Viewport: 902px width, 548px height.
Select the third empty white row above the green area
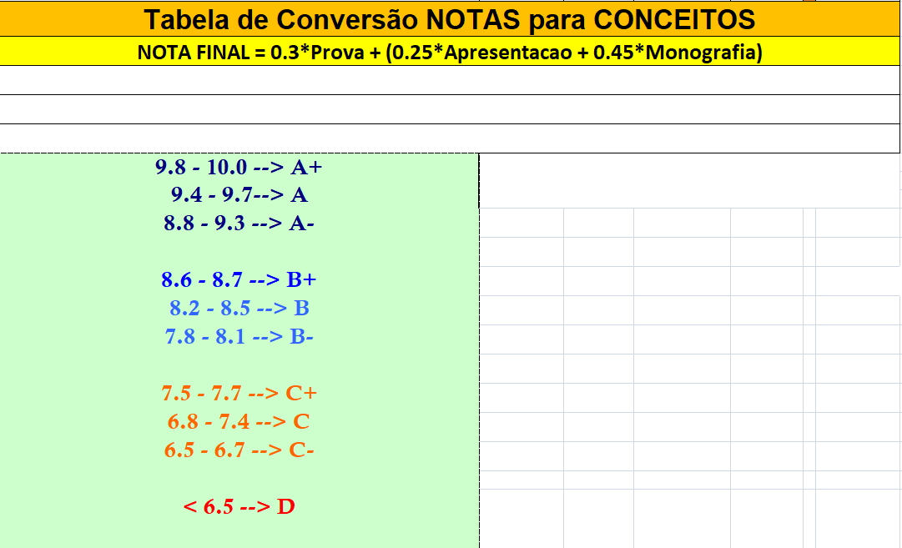tap(449, 138)
